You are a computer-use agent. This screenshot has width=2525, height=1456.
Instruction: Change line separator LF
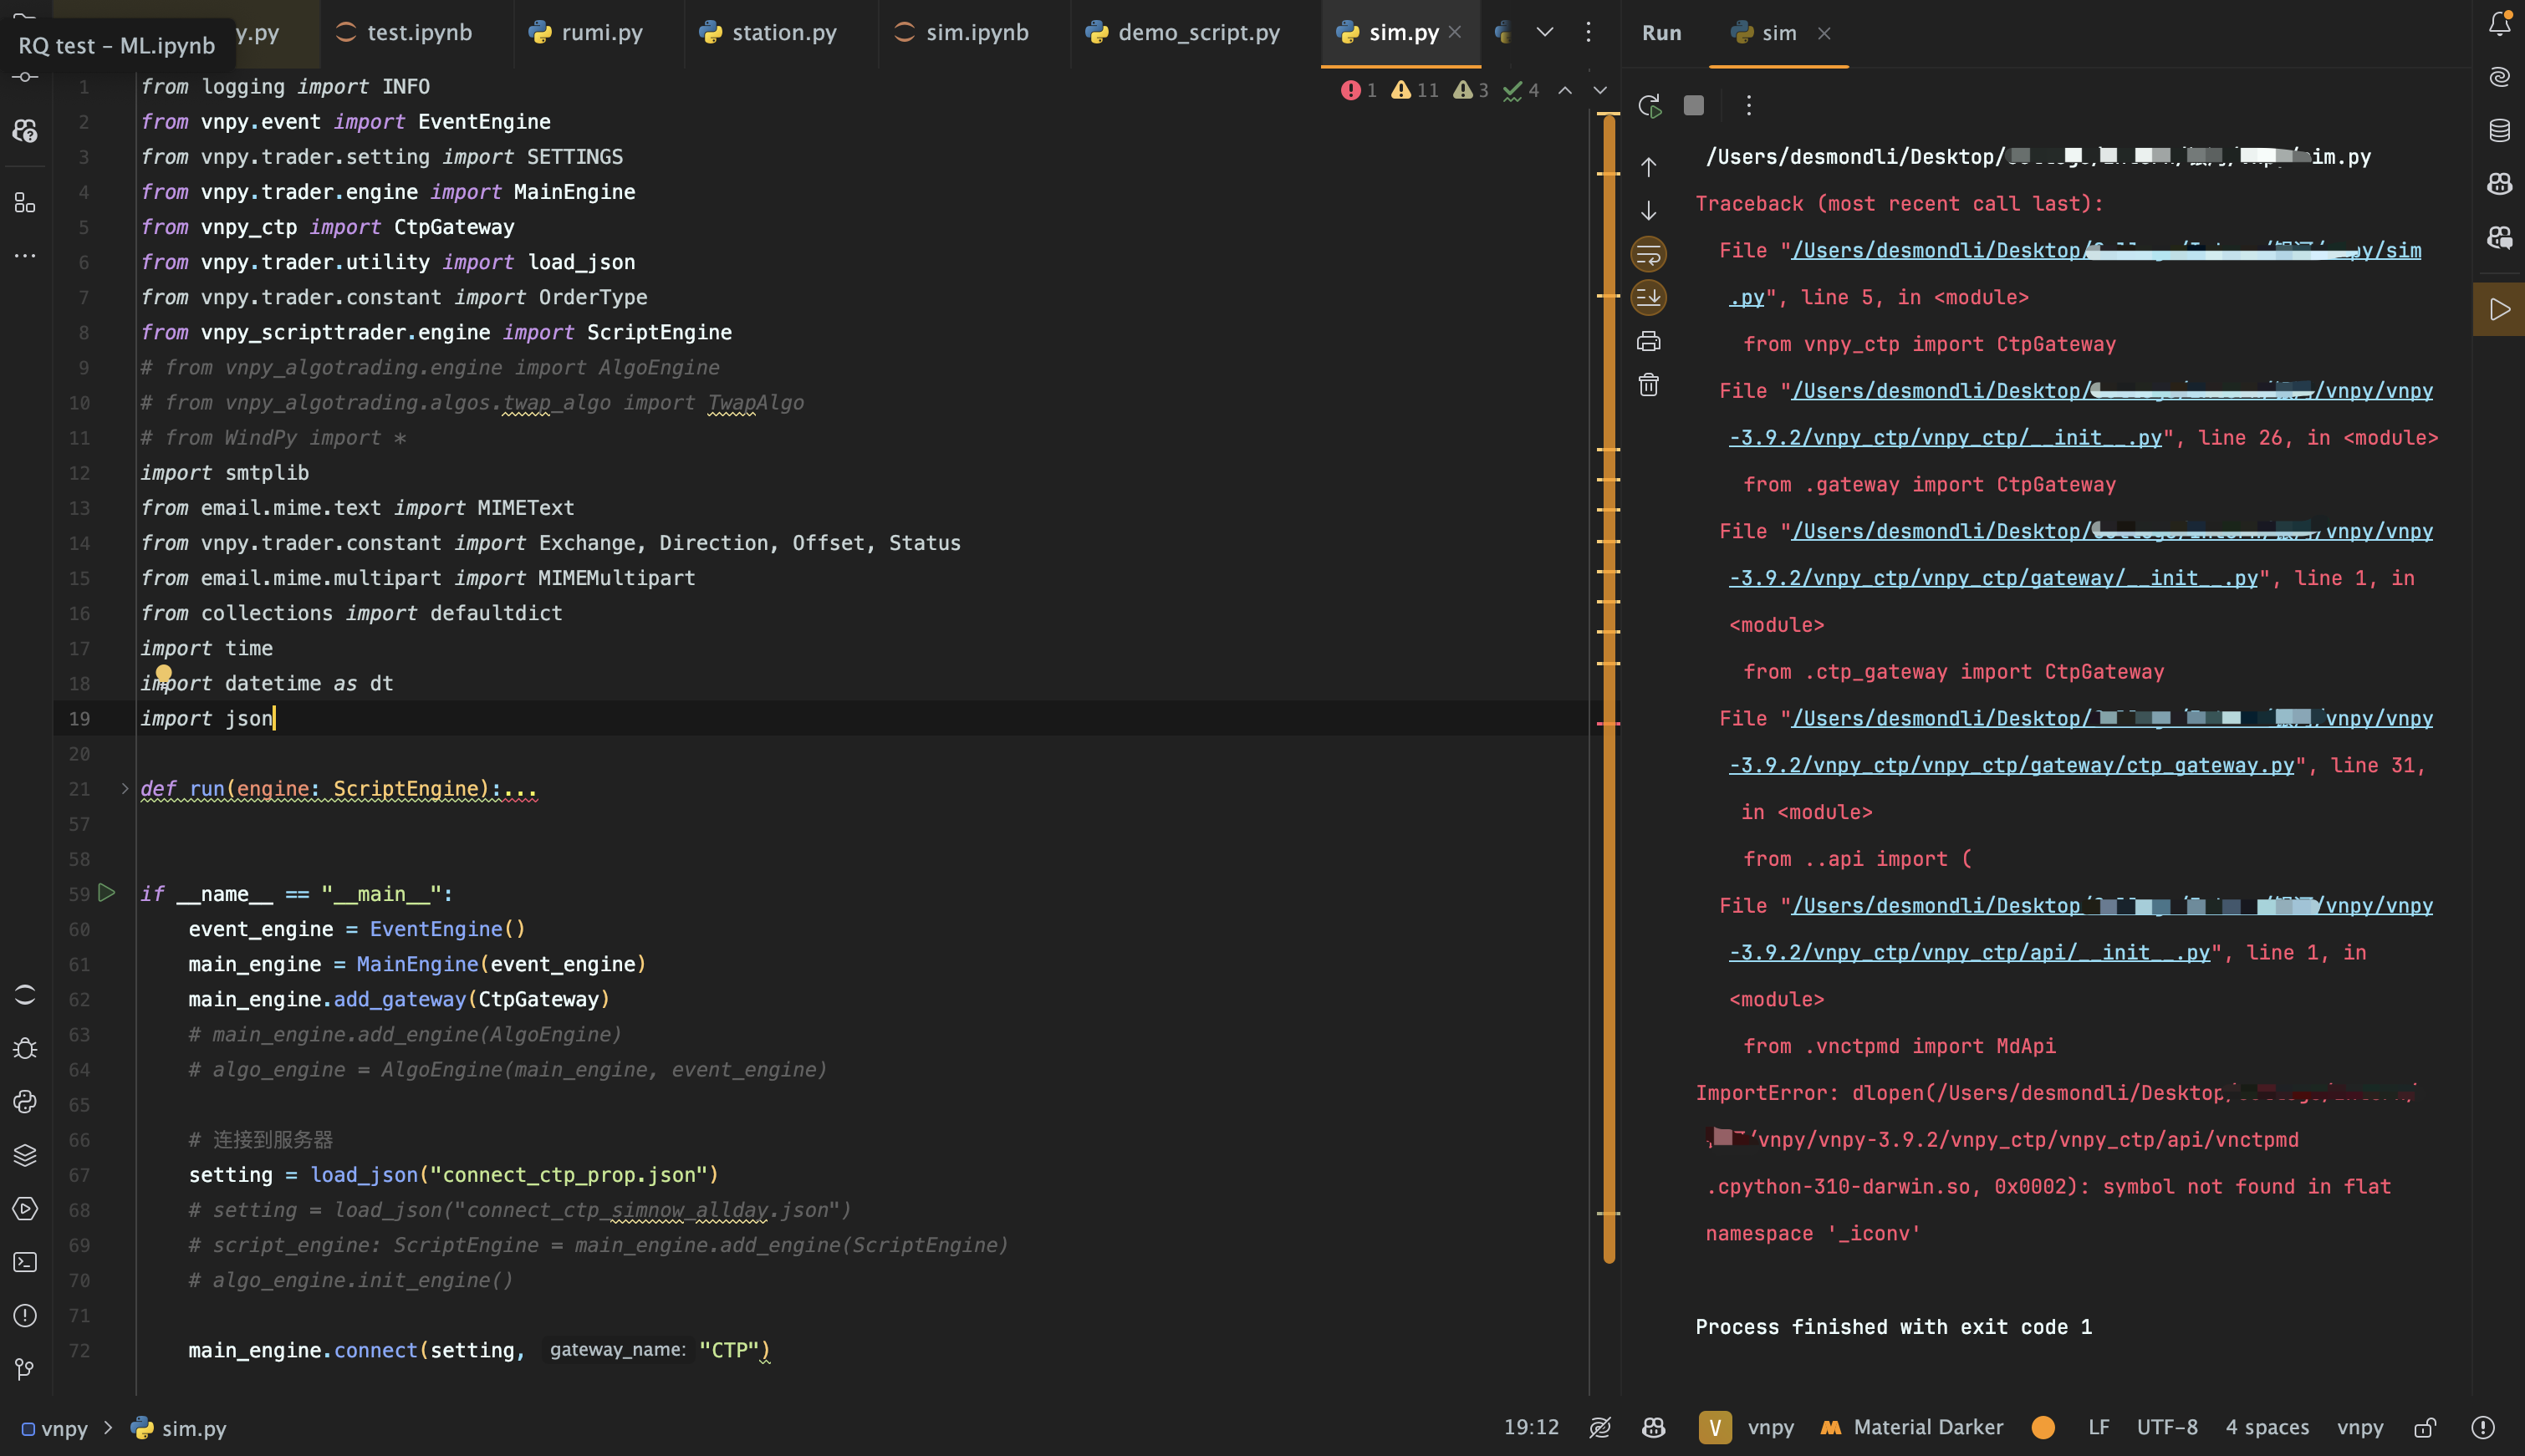coord(2098,1427)
